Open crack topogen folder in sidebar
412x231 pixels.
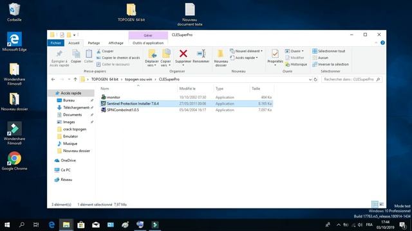point(75,129)
